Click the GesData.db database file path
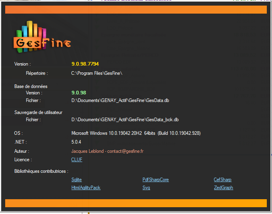Image resolution: width=272 pixels, height=214 pixels. 120,100
